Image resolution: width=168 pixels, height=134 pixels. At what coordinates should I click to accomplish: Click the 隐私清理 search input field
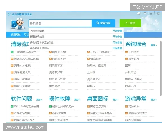[x=60, y=23]
